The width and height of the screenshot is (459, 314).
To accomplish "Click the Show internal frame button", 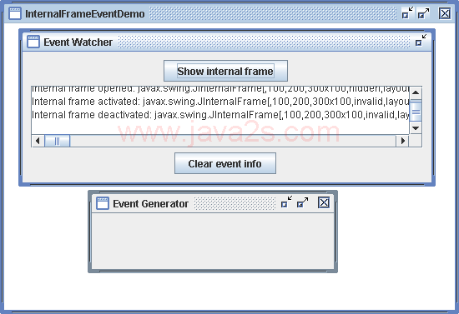I will pyautogui.click(x=225, y=71).
